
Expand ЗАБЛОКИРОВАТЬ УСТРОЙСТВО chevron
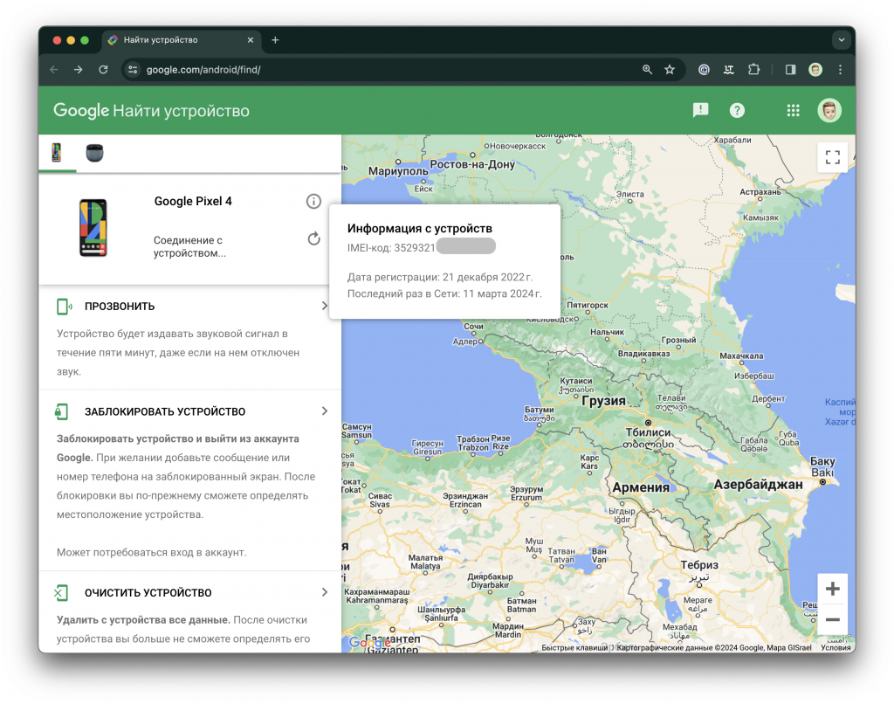pos(324,411)
